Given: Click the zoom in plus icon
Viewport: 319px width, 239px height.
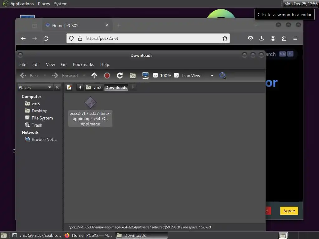Looking at the screenshot, I should coord(176,75).
